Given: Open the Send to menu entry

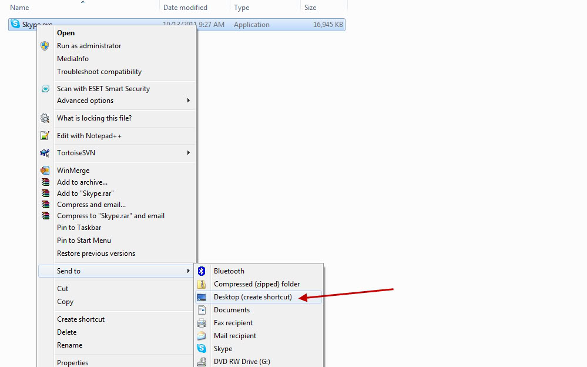Looking at the screenshot, I should tap(116, 271).
